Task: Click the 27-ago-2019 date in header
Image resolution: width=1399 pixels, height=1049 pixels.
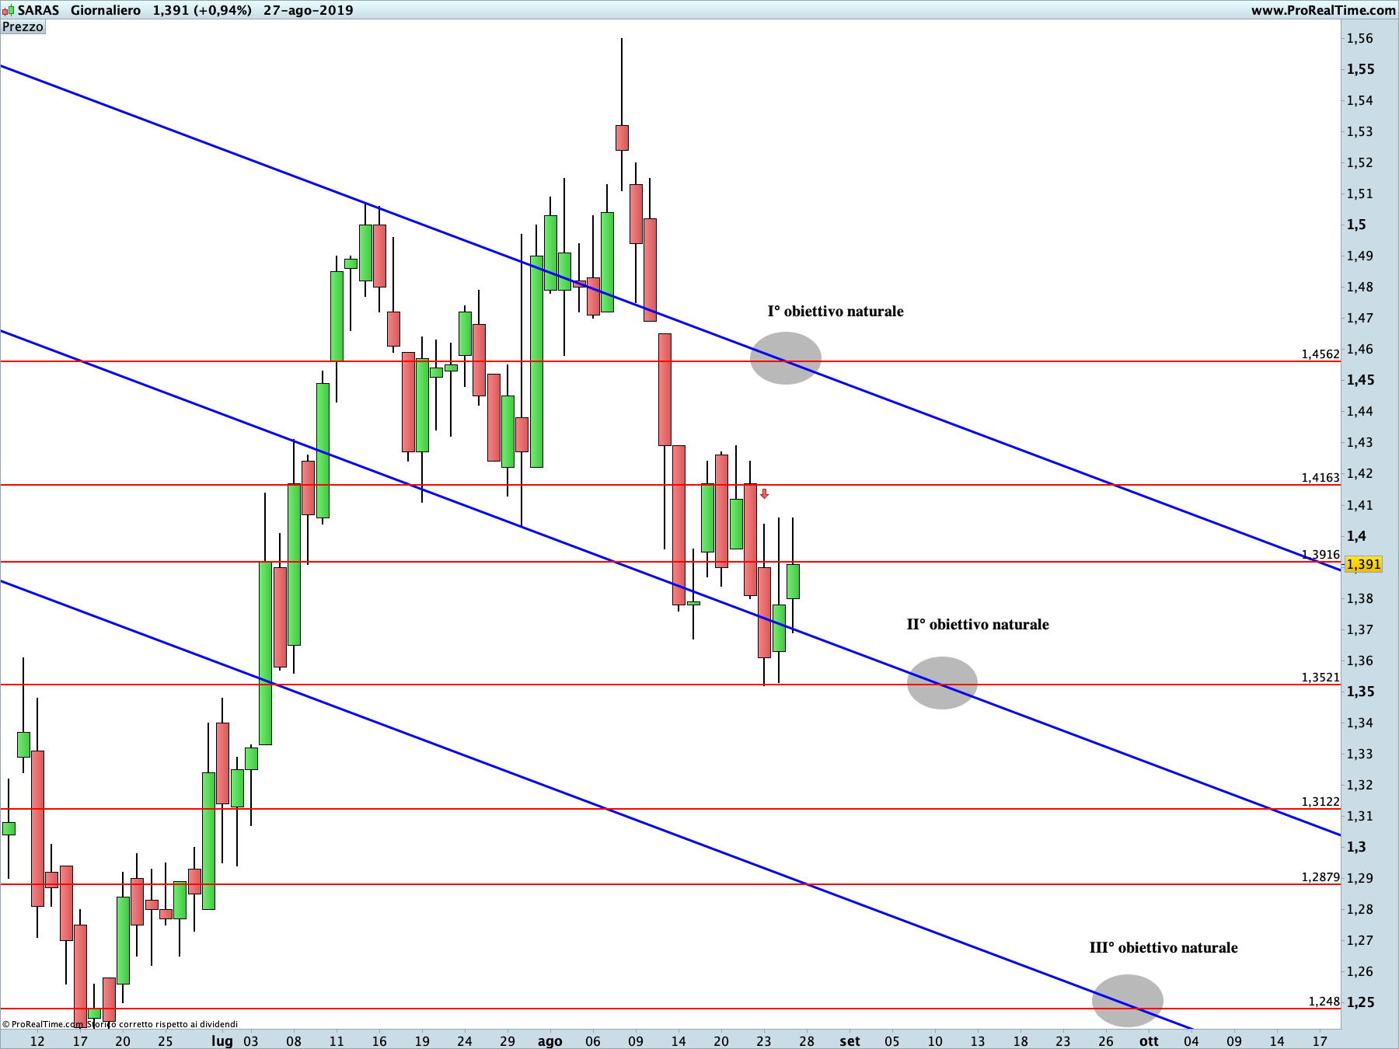Action: tap(309, 10)
